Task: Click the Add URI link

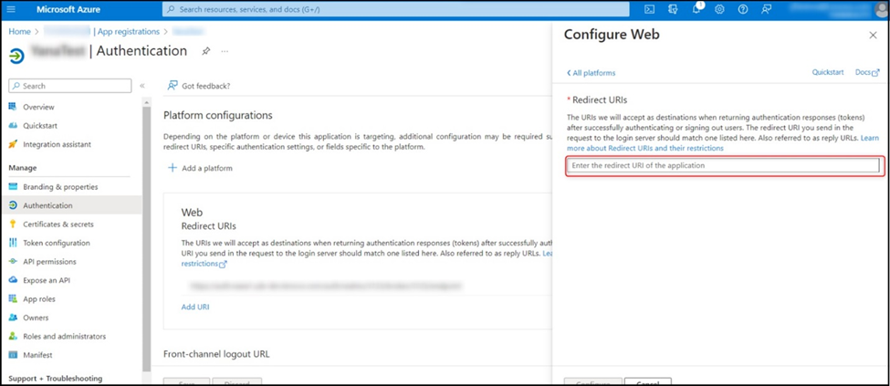Action: [194, 307]
